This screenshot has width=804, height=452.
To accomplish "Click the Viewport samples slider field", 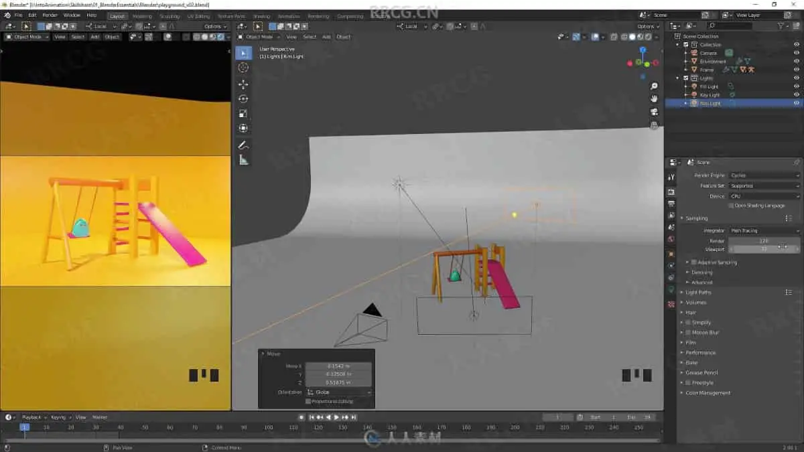I will point(764,249).
